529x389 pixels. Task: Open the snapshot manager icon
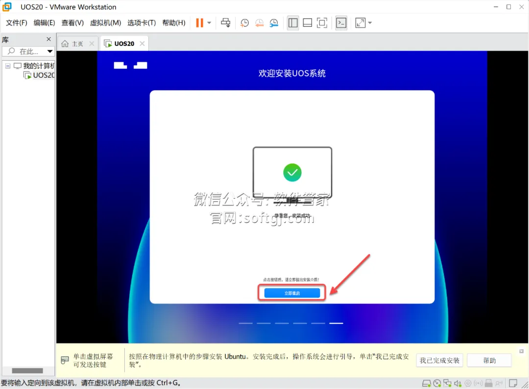[274, 23]
